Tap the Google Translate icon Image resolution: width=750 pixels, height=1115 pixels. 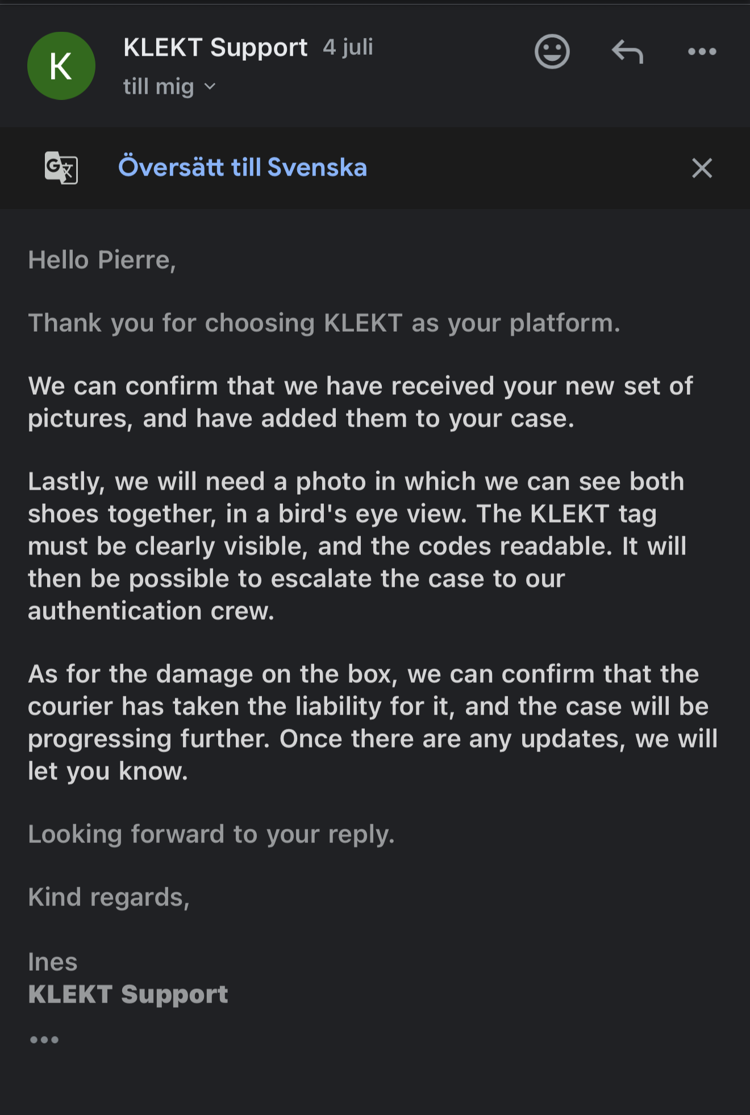click(61, 168)
